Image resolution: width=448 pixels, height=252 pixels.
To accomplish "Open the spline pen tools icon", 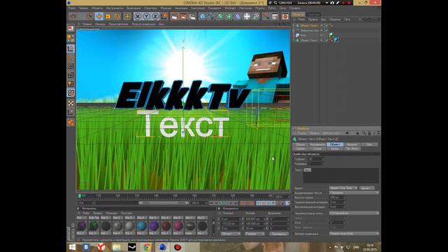I will [x=211, y=16].
